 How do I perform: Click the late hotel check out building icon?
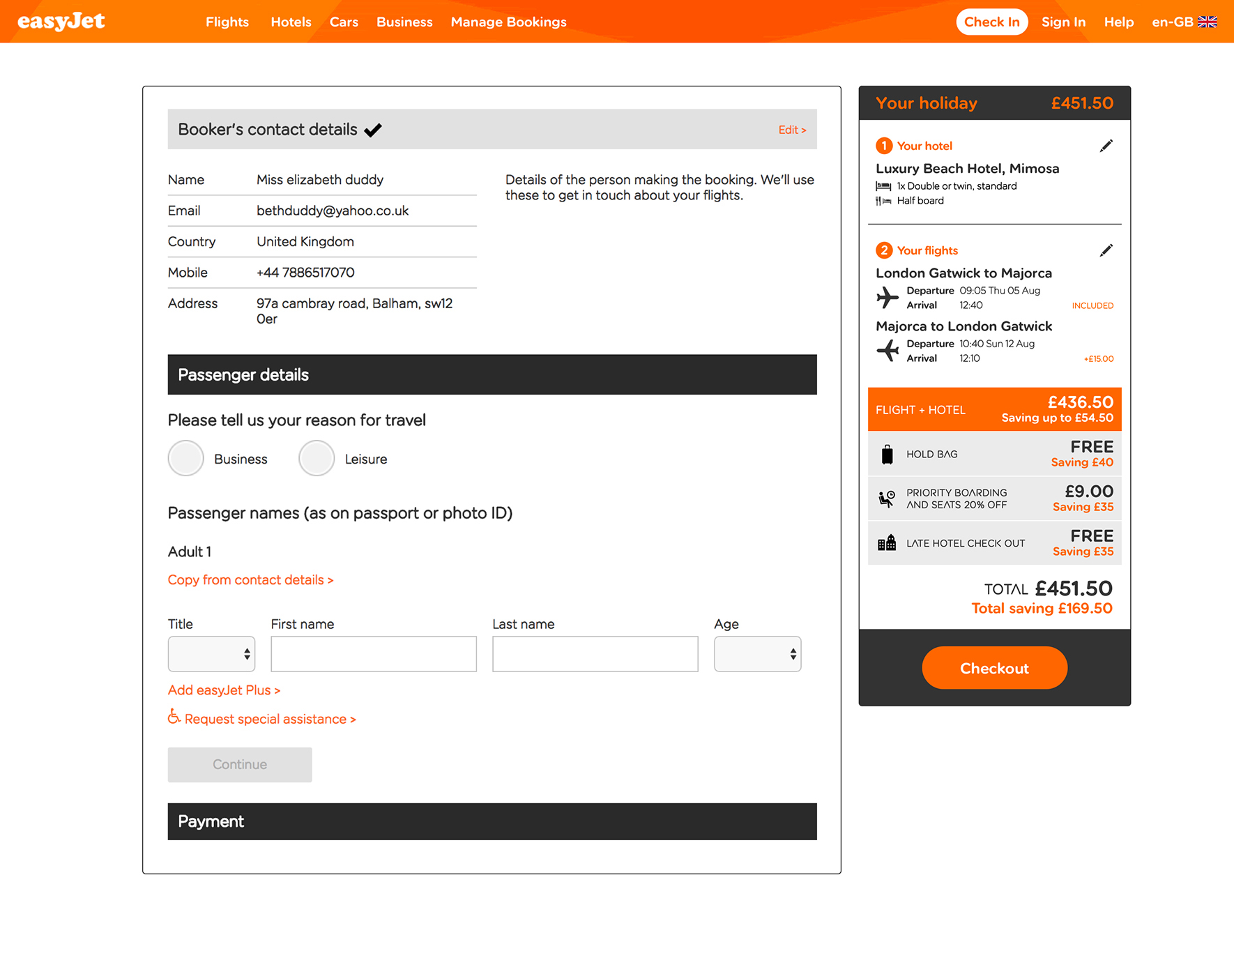coord(887,543)
